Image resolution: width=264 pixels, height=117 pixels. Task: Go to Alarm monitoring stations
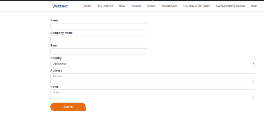(x=230, y=6)
